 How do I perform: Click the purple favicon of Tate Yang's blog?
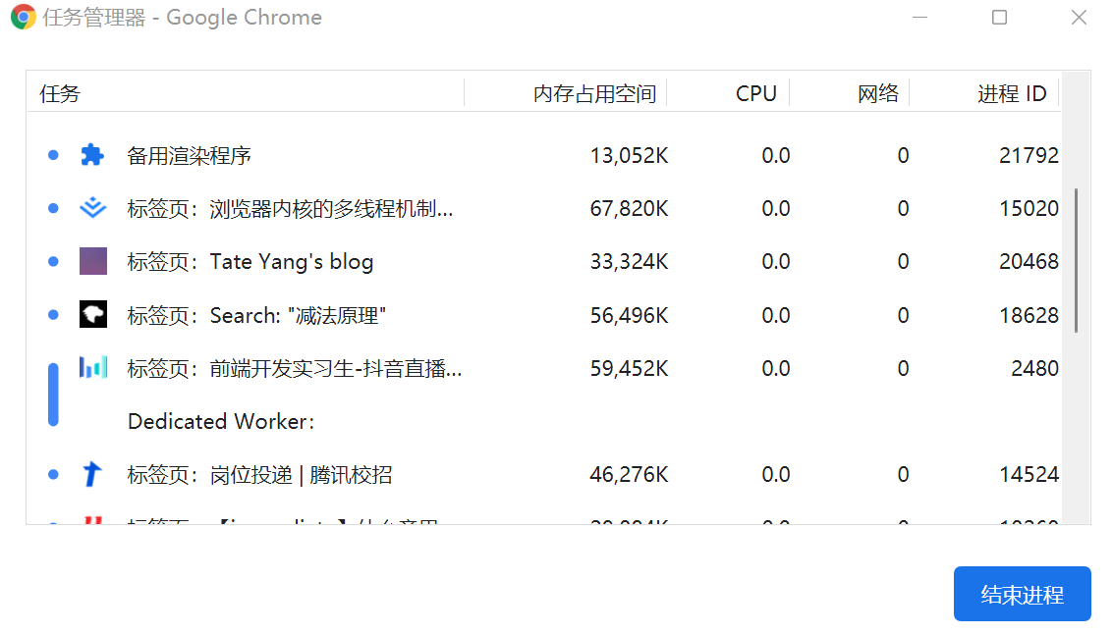pos(92,261)
